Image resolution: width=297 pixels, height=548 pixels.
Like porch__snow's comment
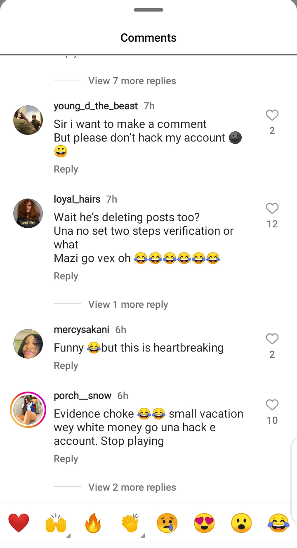[272, 405]
